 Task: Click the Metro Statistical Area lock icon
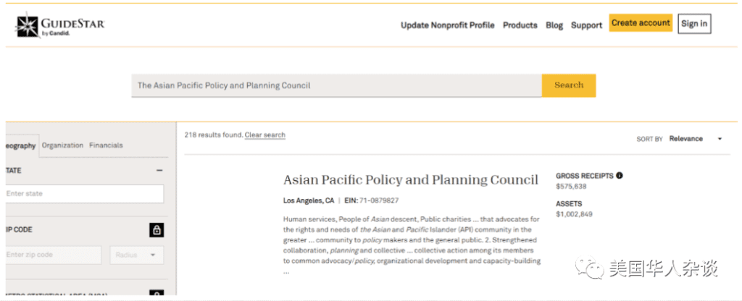157,294
